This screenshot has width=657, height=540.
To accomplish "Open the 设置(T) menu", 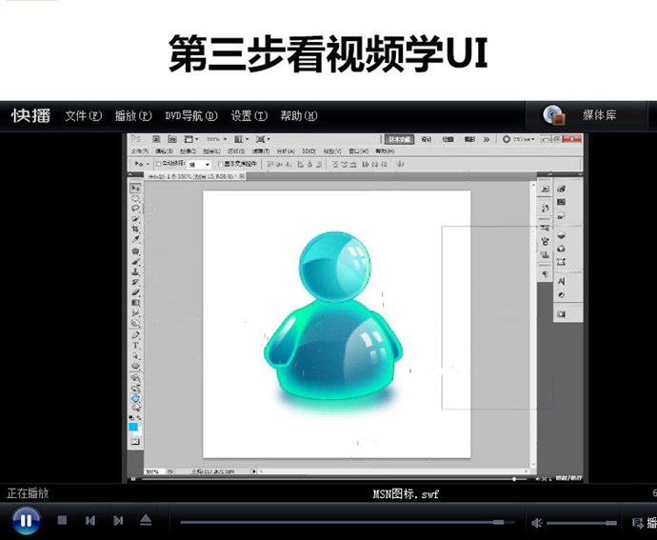I will pos(249,116).
